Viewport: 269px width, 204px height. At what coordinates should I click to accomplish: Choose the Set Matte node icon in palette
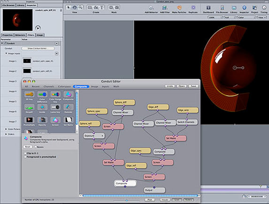coord(68,120)
